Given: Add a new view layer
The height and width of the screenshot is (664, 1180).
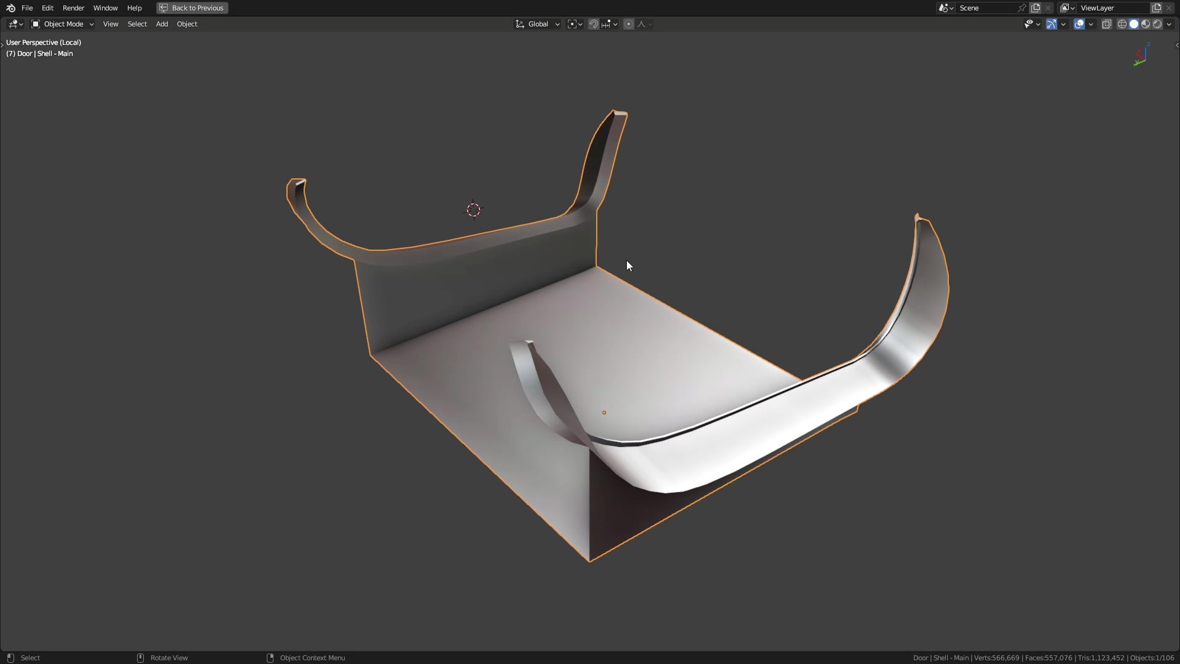Looking at the screenshot, I should [x=1157, y=8].
